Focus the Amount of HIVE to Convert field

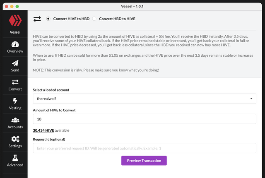145,119
